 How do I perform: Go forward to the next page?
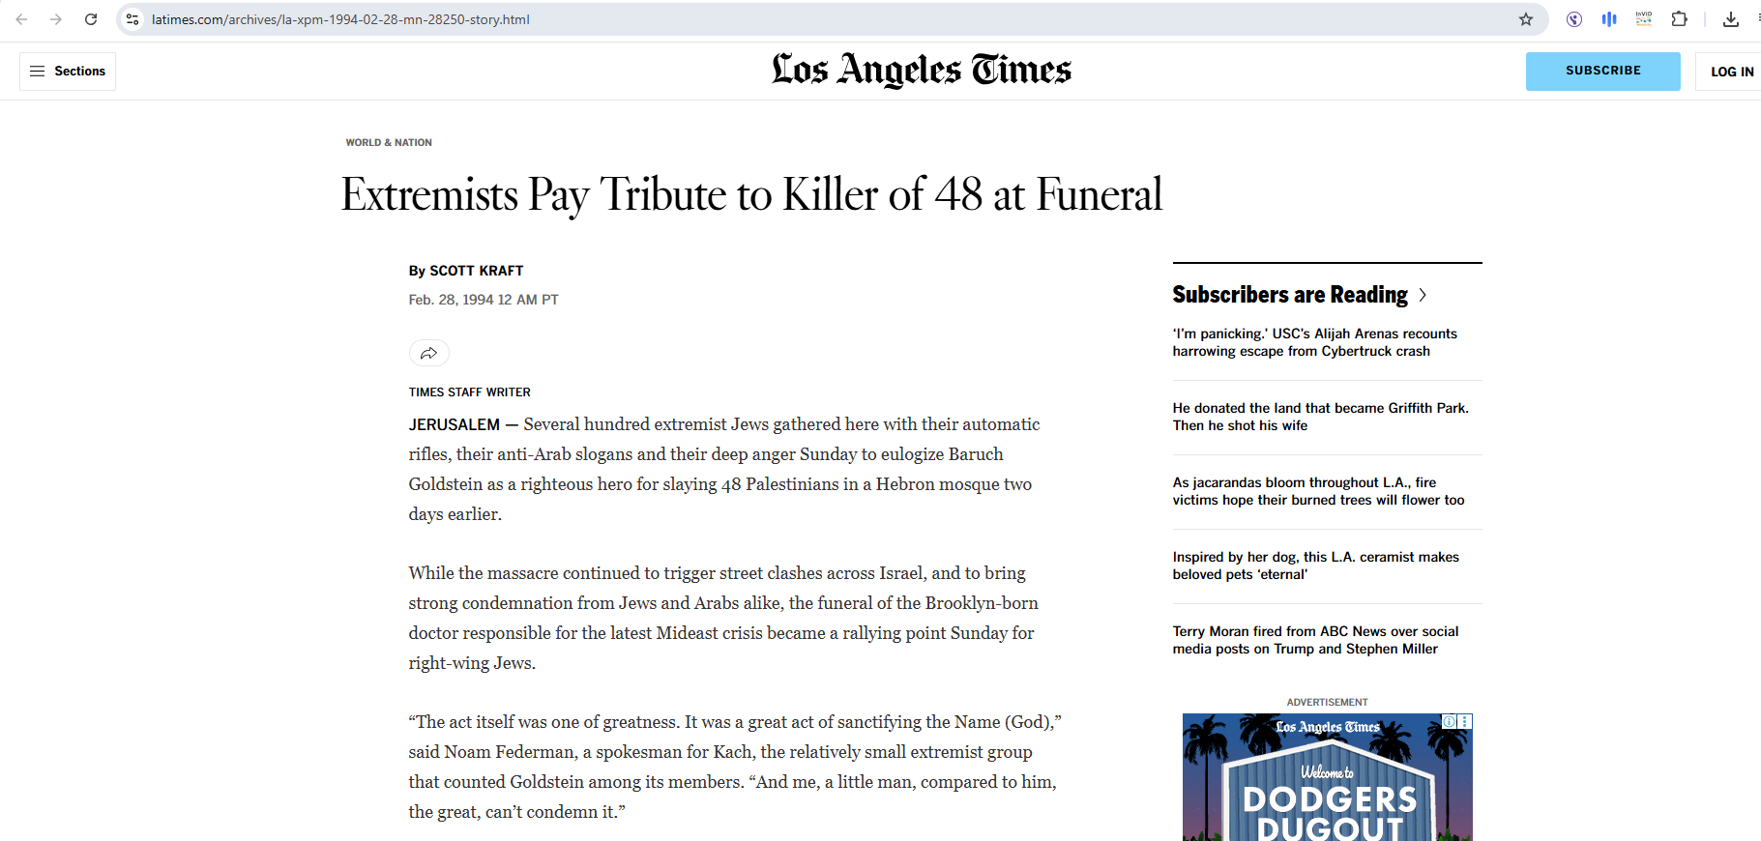[56, 19]
